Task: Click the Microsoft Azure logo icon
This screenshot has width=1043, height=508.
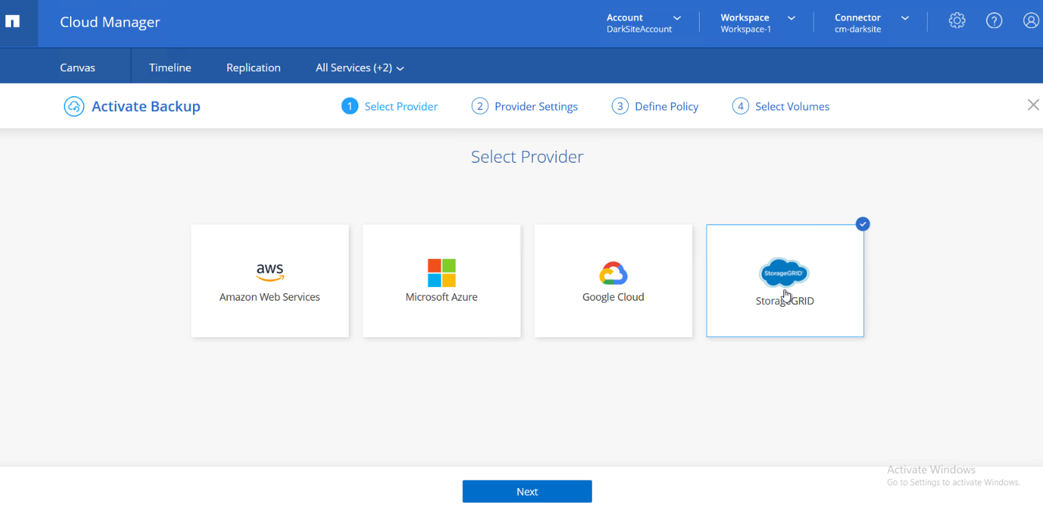Action: [x=441, y=273]
